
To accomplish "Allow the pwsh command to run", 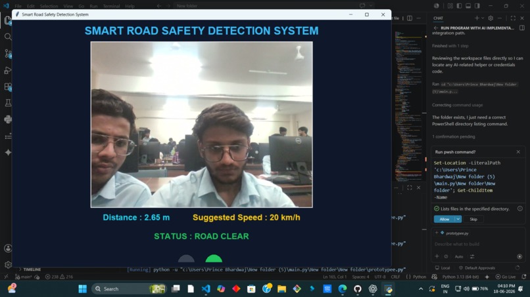I will (444, 219).
